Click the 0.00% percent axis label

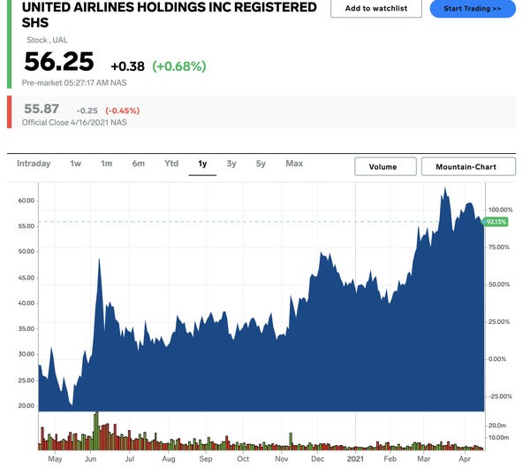[x=497, y=359]
